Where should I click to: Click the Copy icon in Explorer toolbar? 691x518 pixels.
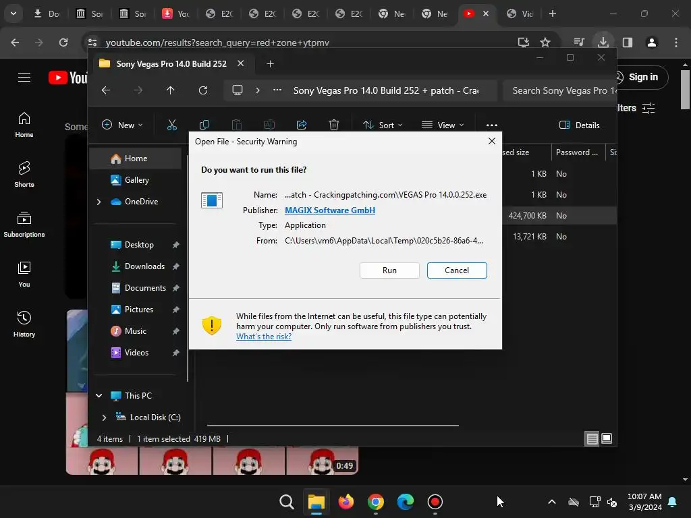click(204, 125)
